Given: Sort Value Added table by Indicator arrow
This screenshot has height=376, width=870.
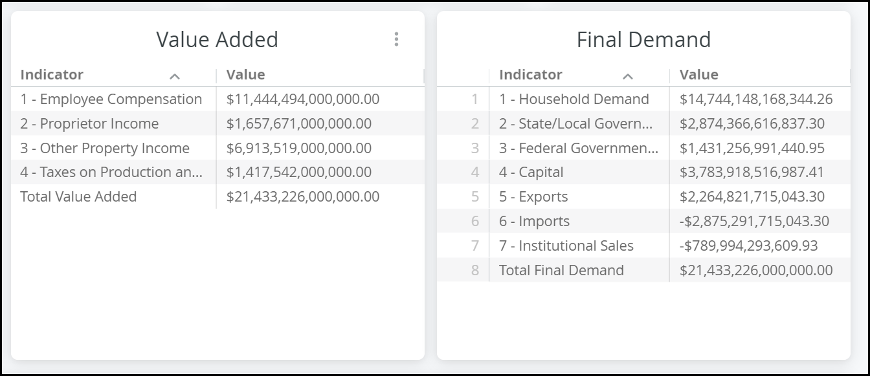Looking at the screenshot, I should [x=174, y=76].
